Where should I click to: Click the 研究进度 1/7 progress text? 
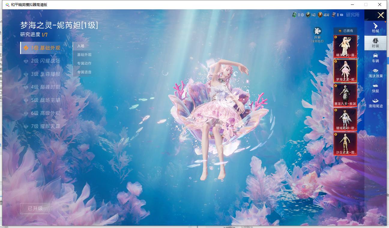(x=34, y=35)
